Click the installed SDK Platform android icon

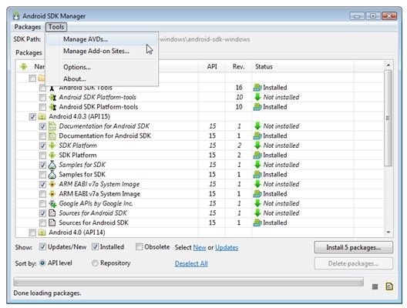click(x=52, y=156)
